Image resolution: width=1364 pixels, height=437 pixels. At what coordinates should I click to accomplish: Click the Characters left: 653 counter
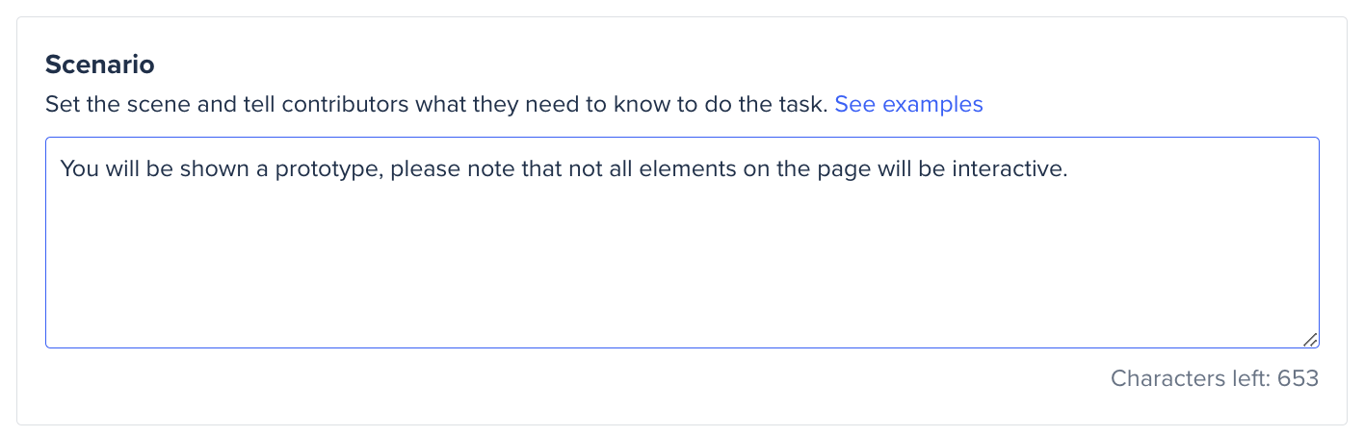pyautogui.click(x=1214, y=378)
